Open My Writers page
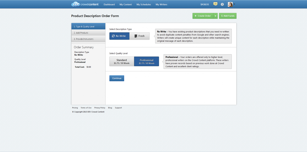 (161, 4)
